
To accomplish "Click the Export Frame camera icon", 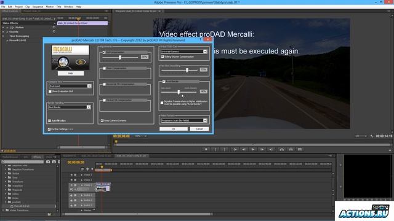I will pyautogui.click(x=300, y=149).
